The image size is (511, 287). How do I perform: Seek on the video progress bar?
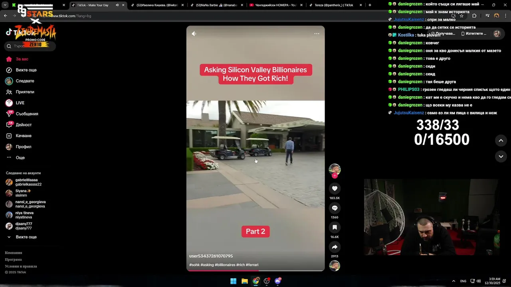(x=255, y=271)
